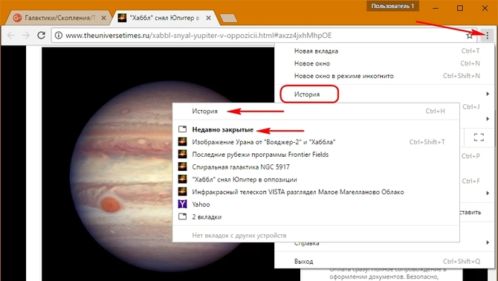This screenshot has width=498, height=281.
Task: Expand the История submenu arrow
Action: click(488, 94)
